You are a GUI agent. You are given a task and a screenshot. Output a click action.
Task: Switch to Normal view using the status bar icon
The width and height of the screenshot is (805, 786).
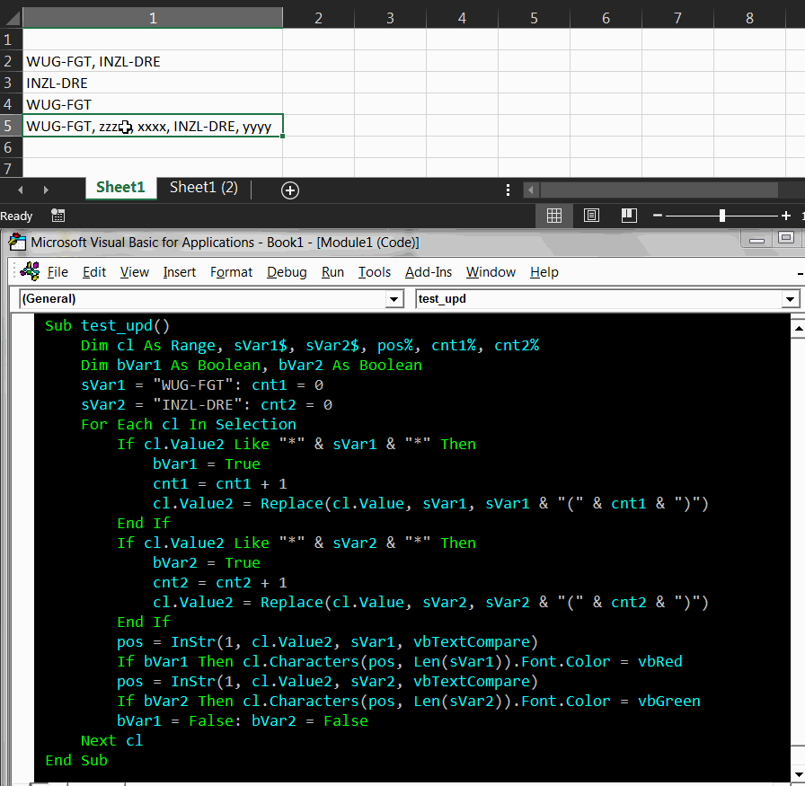tap(554, 216)
